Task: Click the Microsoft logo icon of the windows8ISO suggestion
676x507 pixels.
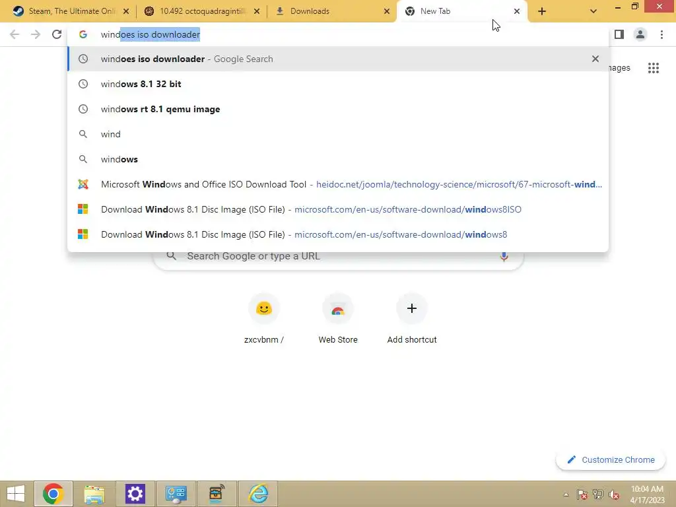Action: coord(83,209)
